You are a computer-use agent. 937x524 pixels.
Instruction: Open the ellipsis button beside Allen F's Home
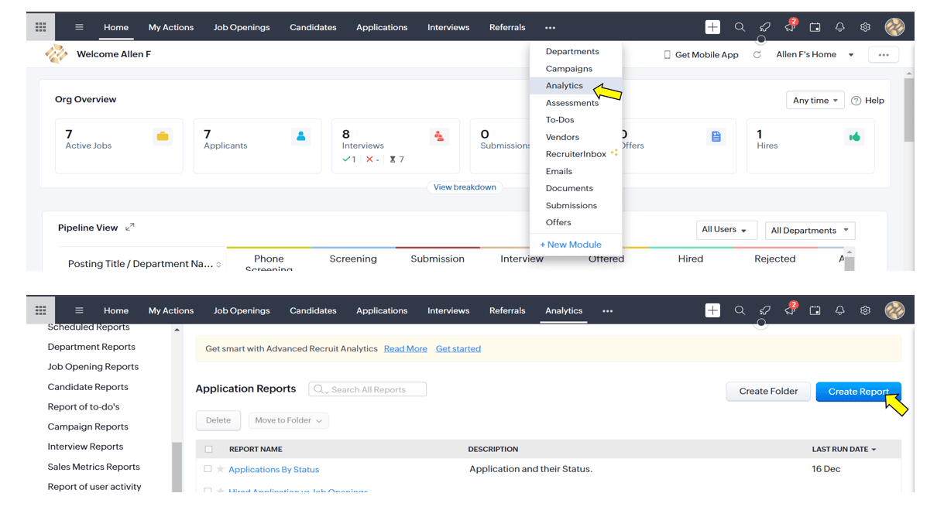pos(884,55)
